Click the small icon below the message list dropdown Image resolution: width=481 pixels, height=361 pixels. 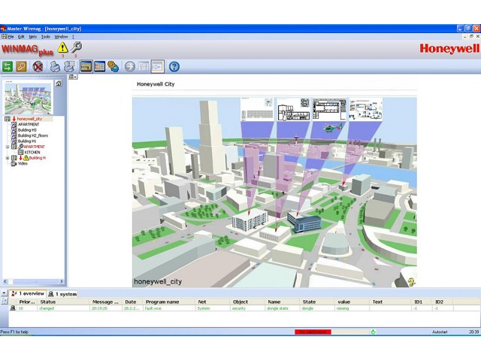click(5, 301)
